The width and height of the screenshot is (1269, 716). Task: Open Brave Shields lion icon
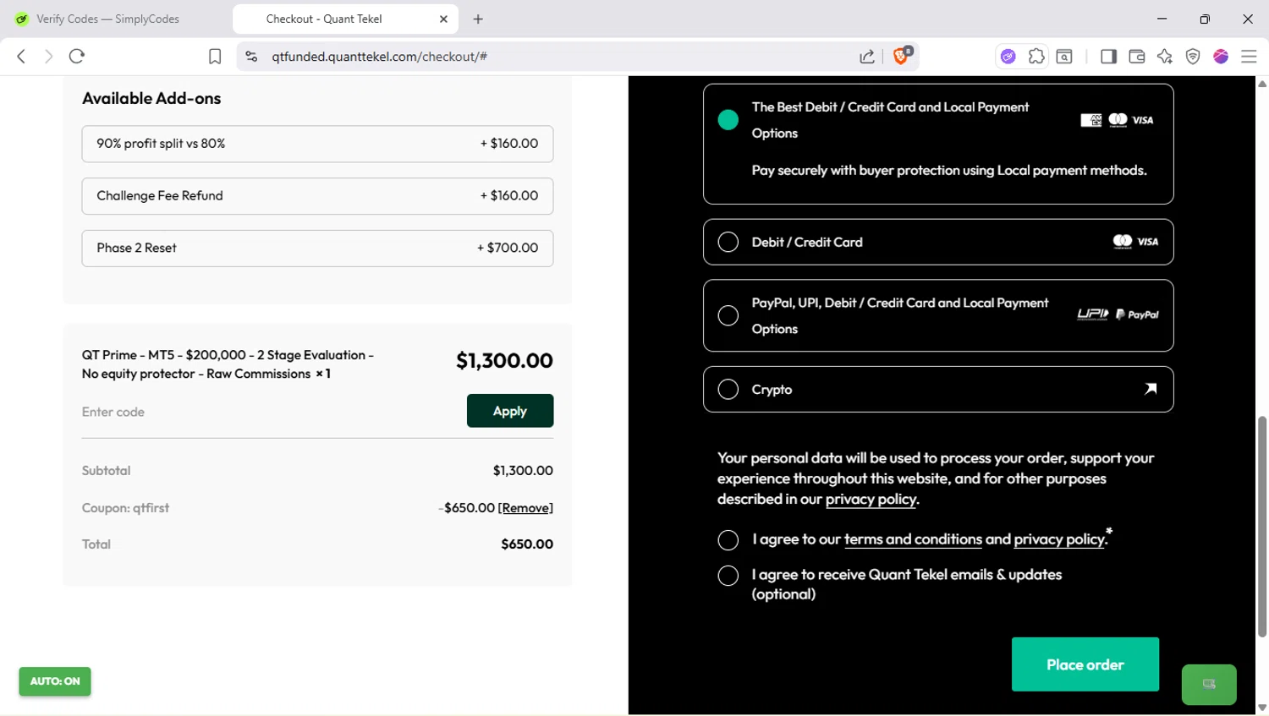pyautogui.click(x=902, y=56)
